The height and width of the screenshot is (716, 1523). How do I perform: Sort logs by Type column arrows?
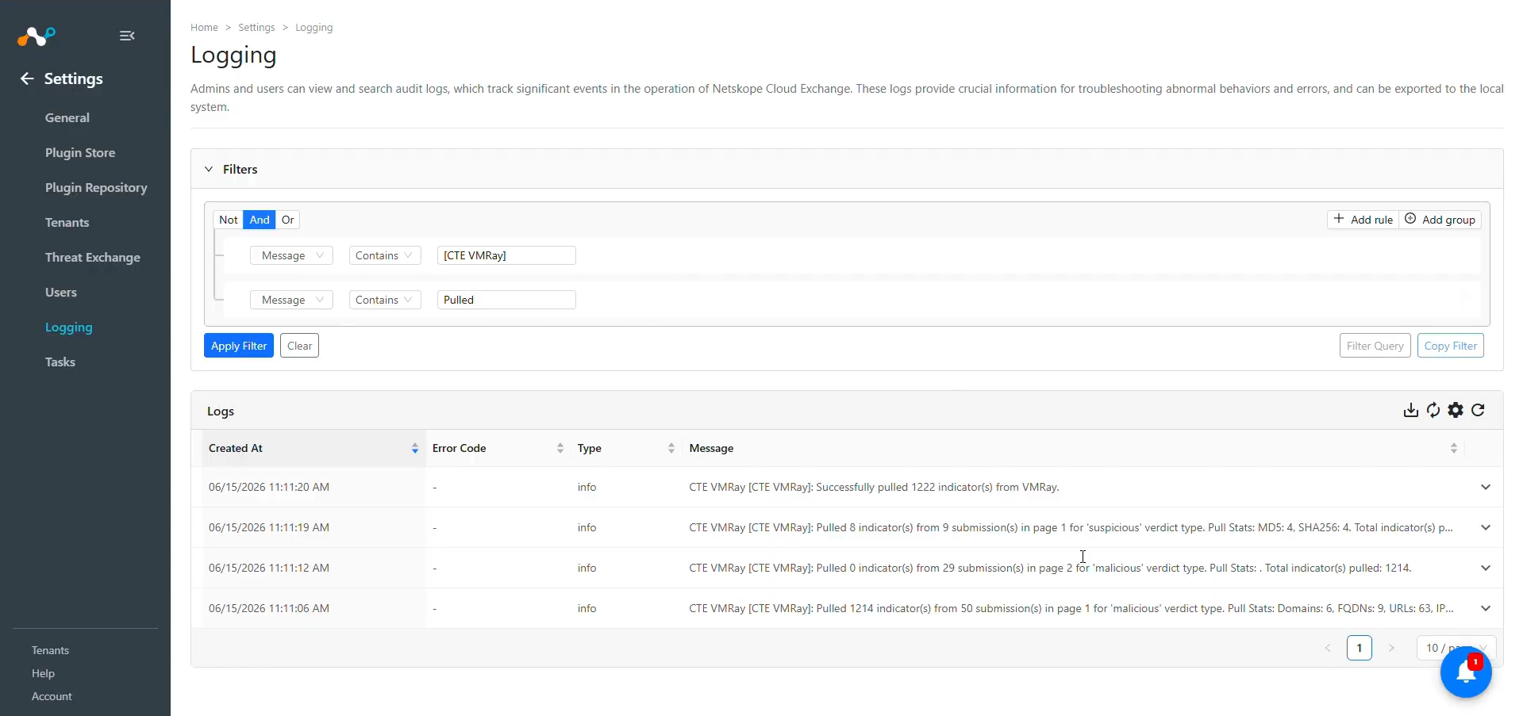[671, 449]
